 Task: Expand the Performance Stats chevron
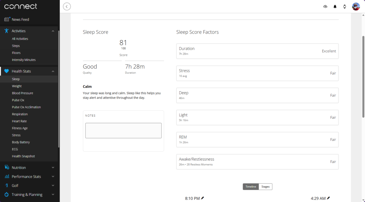53,177
